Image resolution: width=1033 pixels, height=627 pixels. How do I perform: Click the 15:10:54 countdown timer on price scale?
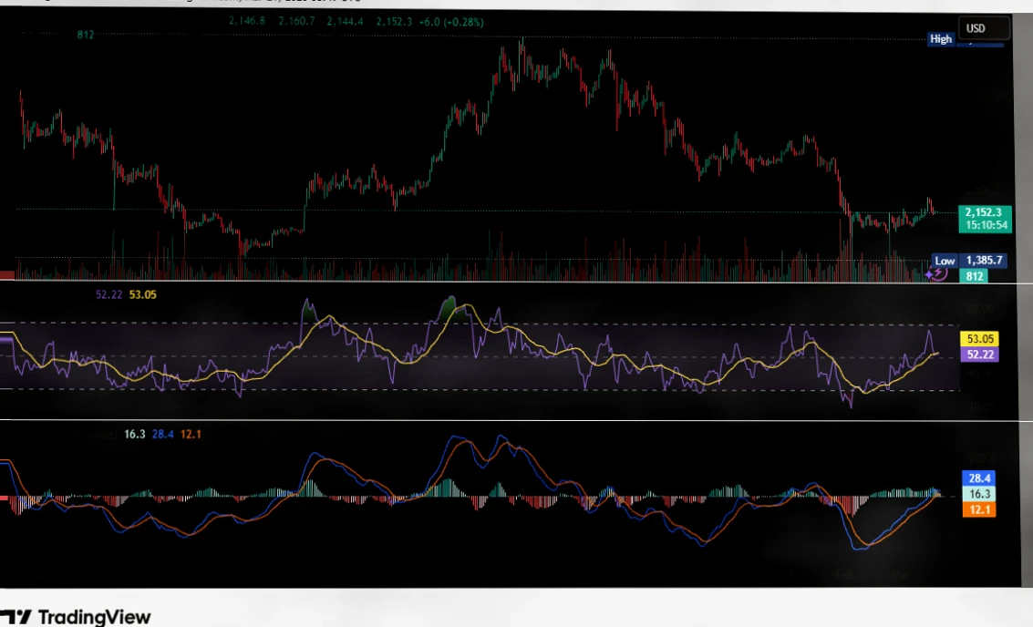point(985,222)
